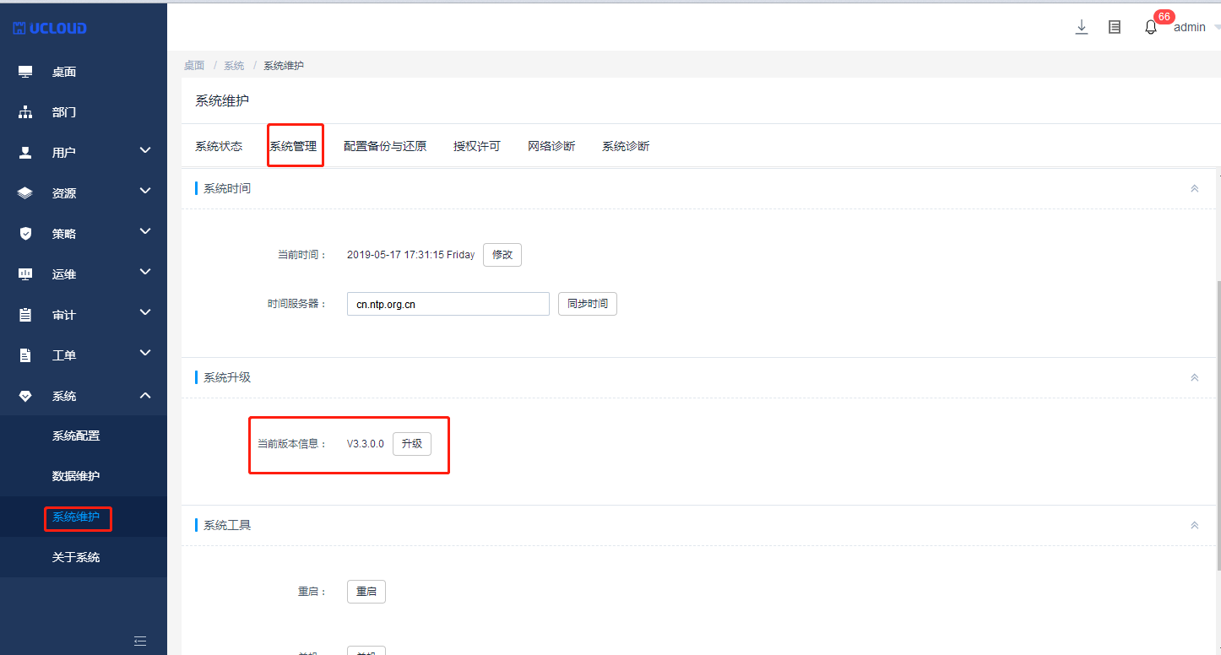1221x655 pixels.
Task: Expand the 资源 menu chevron
Action: tap(145, 191)
